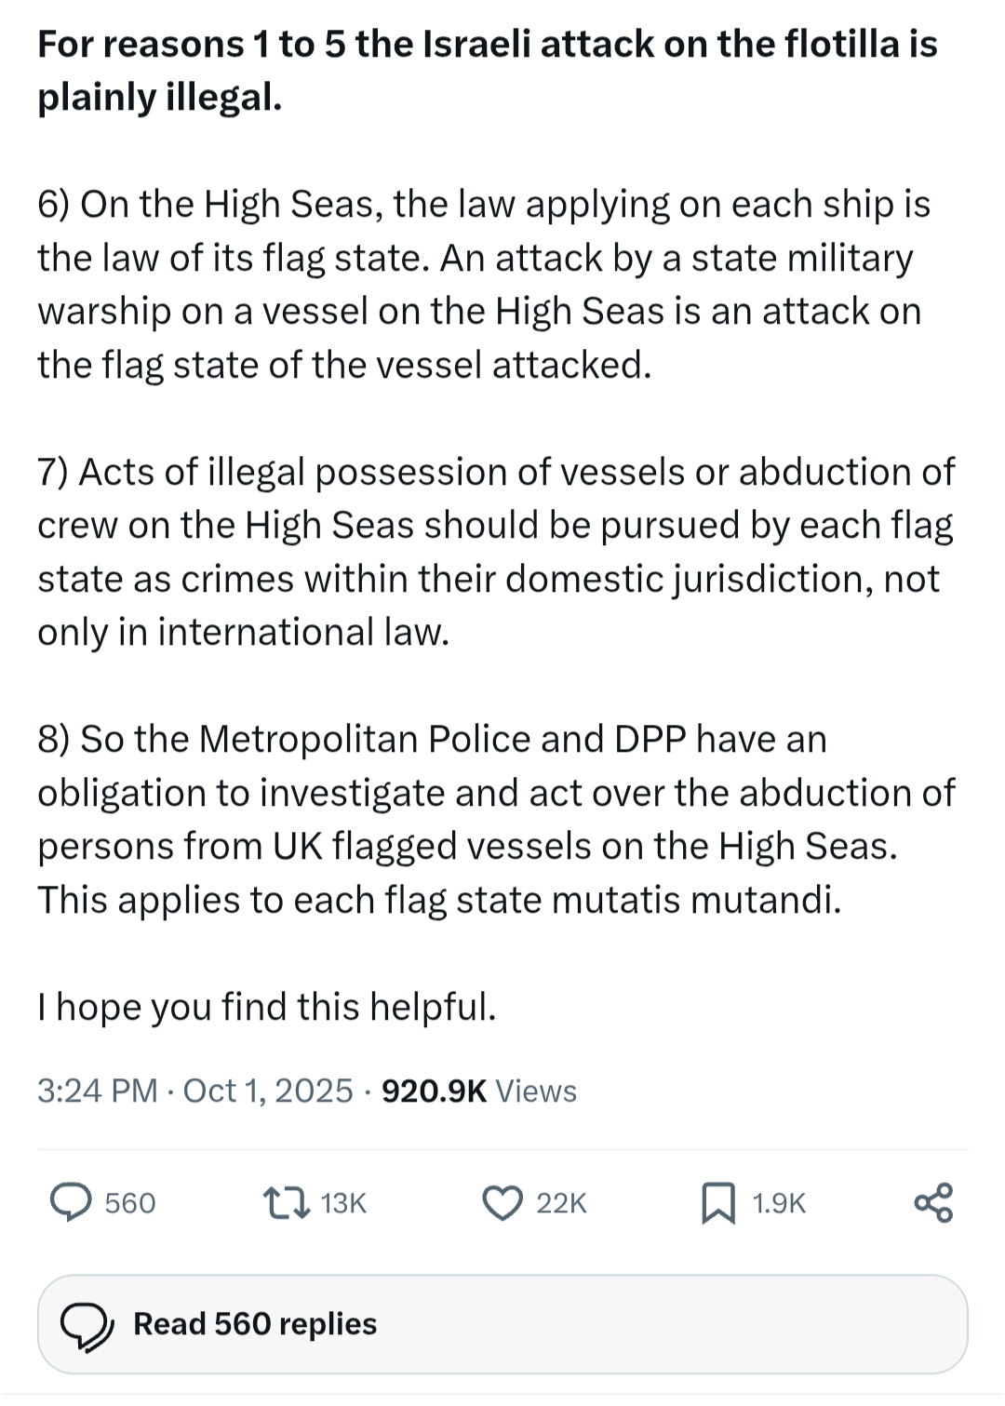This screenshot has height=1406, width=1005.
Task: Bookmark this tweet with the bookmark icon
Action: point(717,1202)
